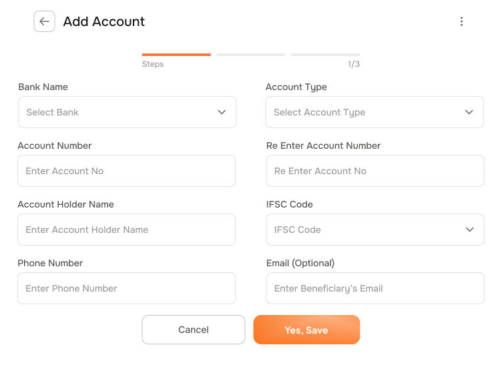This screenshot has width=502, height=367.
Task: Click into Enter Account Holder Name field
Action: tap(126, 230)
